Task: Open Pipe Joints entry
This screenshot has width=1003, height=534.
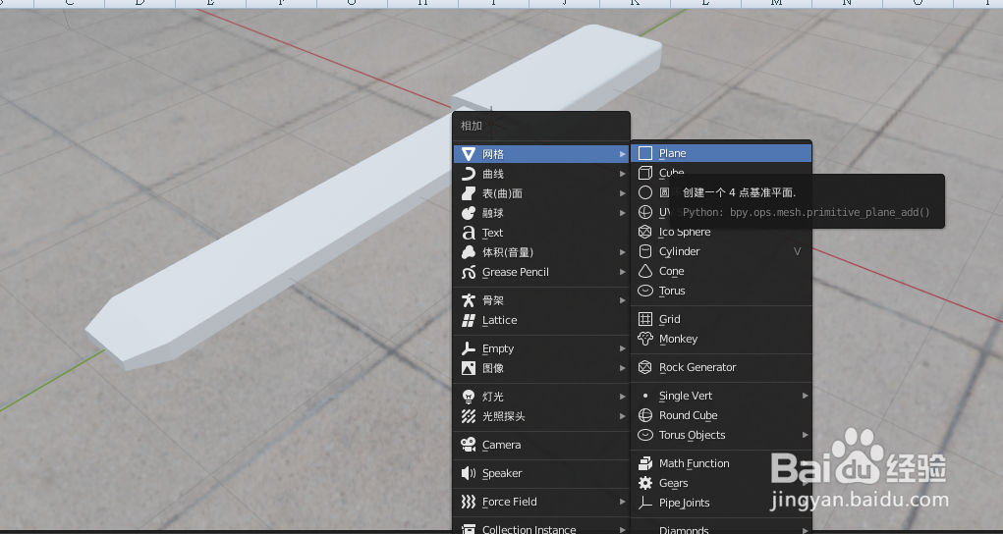Action: [721, 503]
